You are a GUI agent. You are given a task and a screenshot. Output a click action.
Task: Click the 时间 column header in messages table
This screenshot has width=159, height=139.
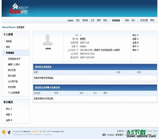(x=139, y=72)
